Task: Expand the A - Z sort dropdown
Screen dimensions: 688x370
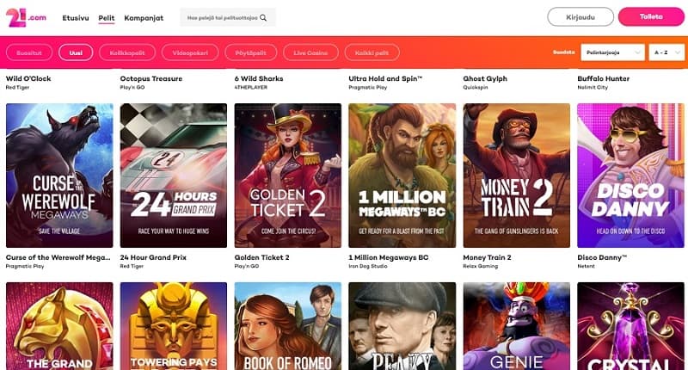Action: [666, 52]
